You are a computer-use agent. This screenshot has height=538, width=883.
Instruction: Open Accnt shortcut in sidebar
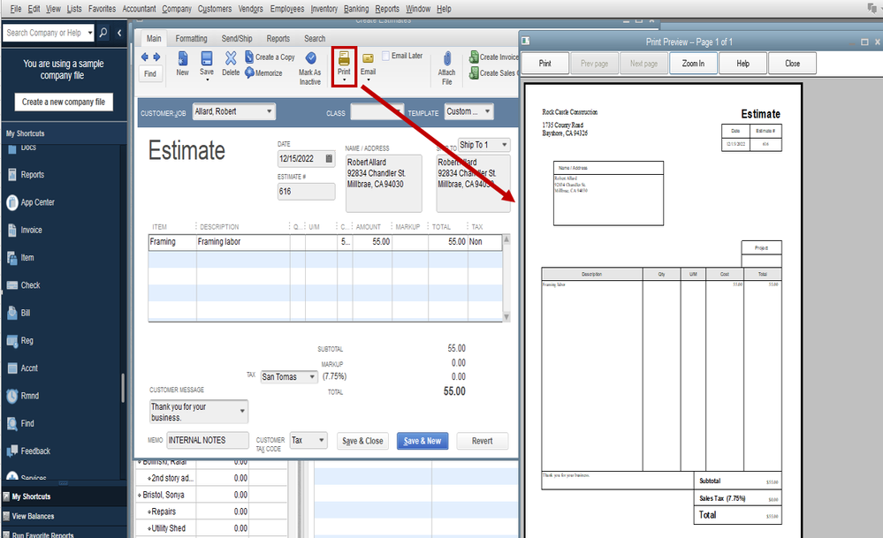22,368
